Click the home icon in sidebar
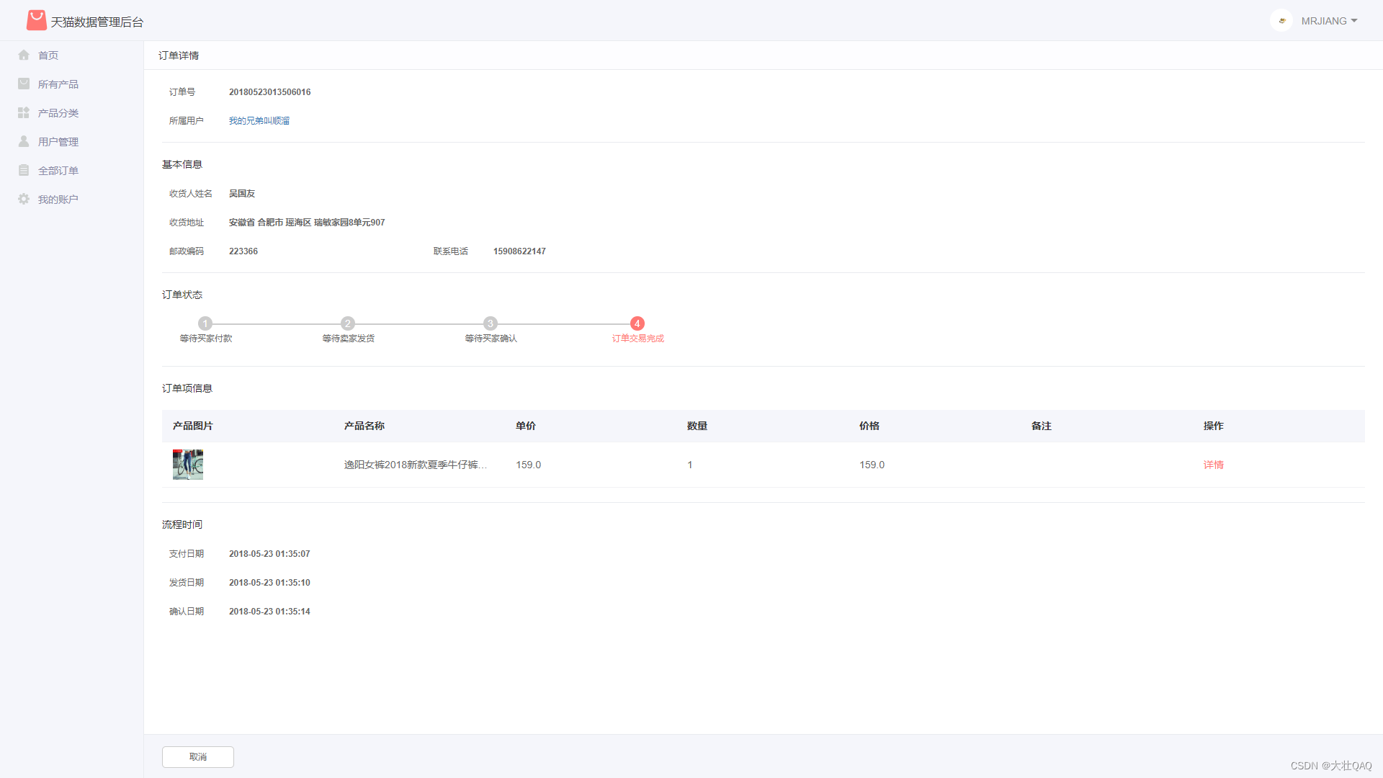1383x778 pixels. point(24,55)
